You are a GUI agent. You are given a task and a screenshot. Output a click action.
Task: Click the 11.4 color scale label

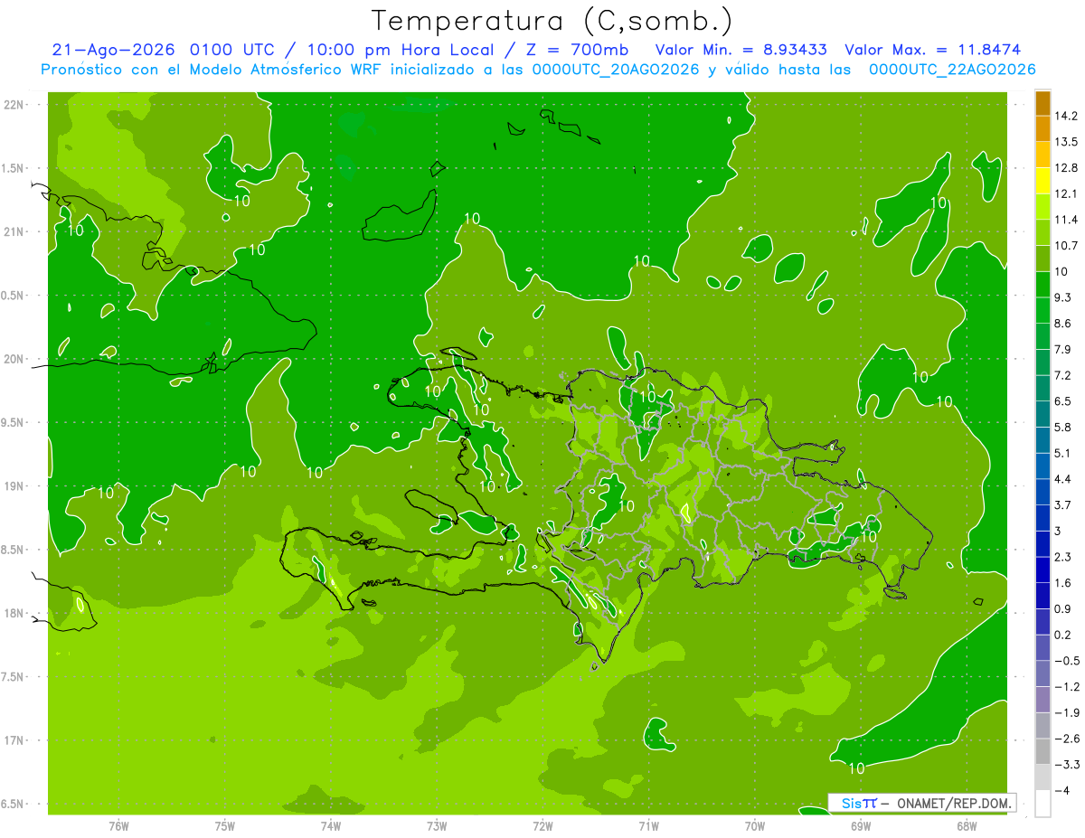pos(1067,220)
